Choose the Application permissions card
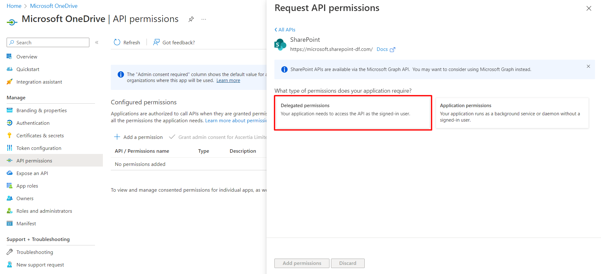 point(512,113)
